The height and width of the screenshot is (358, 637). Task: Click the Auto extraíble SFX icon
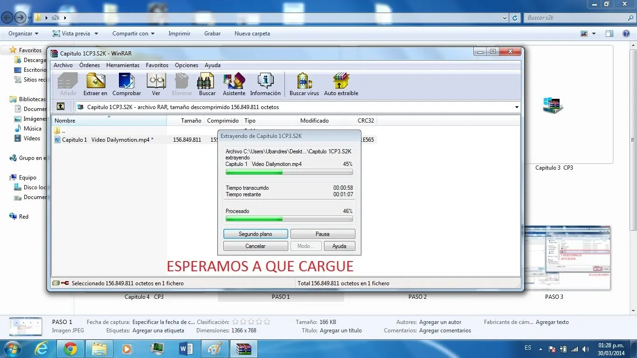[341, 84]
